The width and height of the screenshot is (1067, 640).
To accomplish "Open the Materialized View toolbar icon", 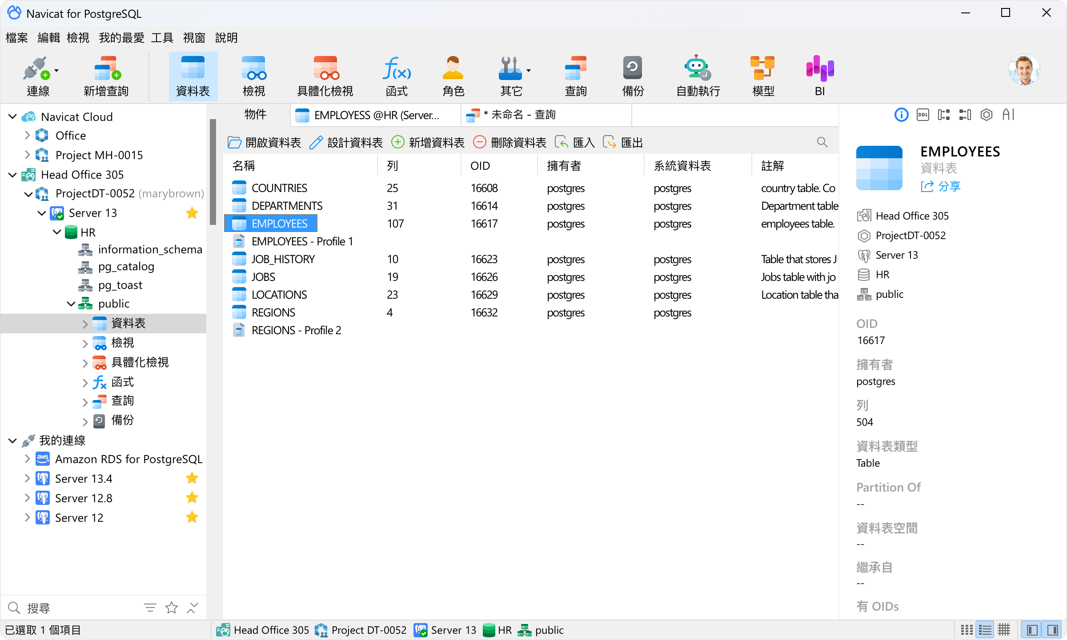I will pos(325,76).
